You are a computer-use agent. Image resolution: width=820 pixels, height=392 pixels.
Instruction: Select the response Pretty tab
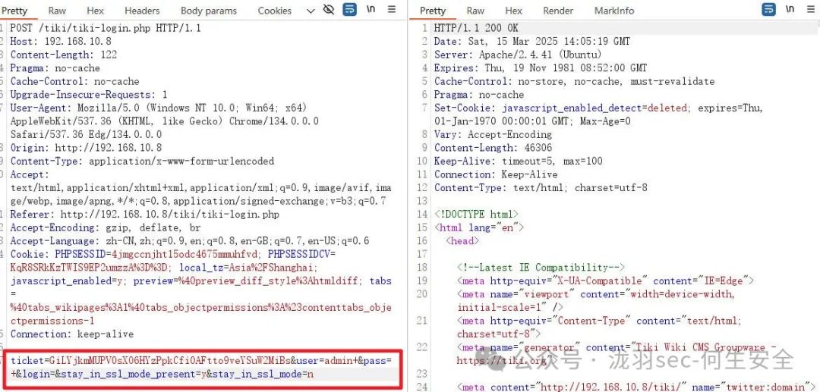pyautogui.click(x=433, y=11)
